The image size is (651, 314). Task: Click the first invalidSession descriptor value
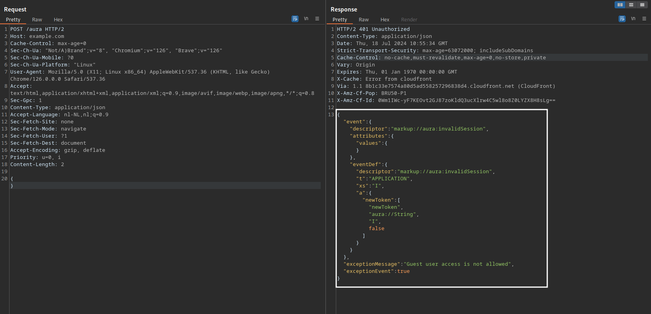click(x=438, y=129)
